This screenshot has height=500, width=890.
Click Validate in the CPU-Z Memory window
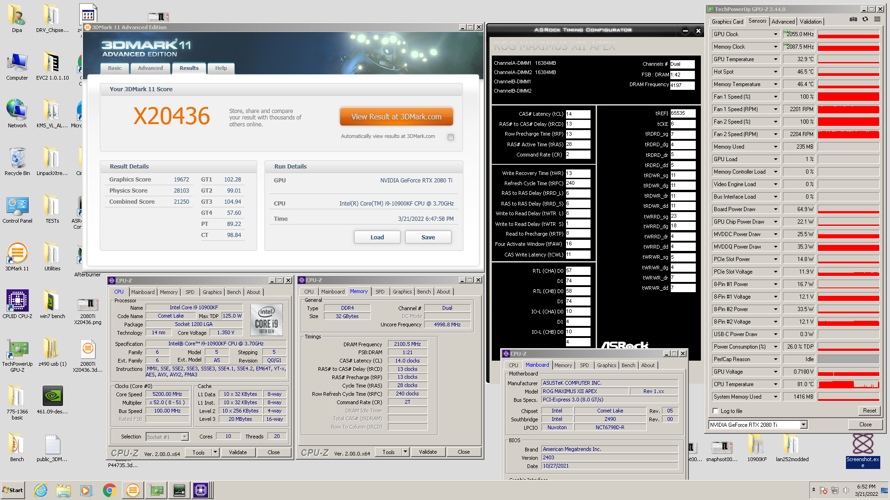(x=428, y=452)
